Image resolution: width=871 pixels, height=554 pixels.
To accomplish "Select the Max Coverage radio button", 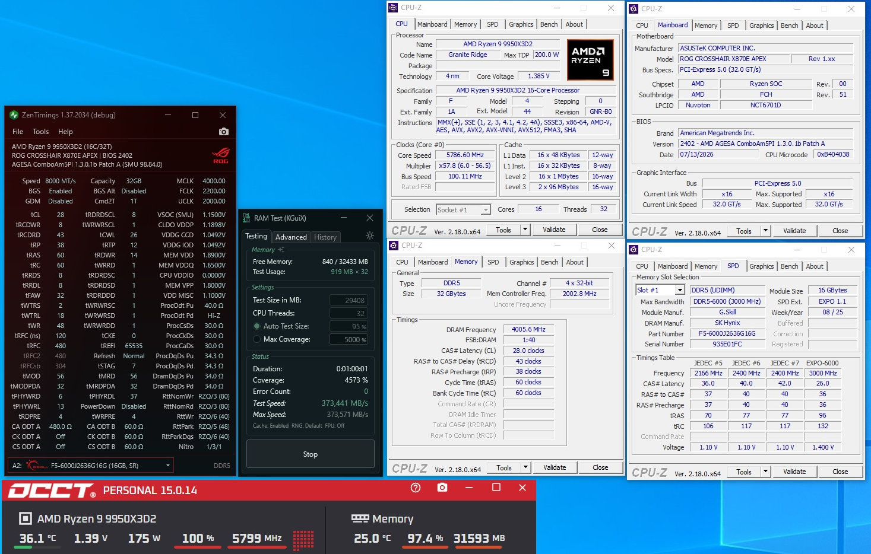I will coord(257,339).
